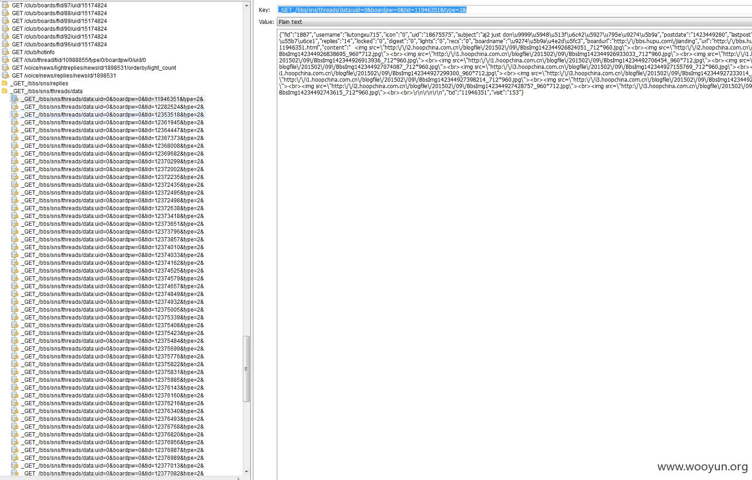Click key icon beside club/thread/tid/10988855 entry
Image resolution: width=752 pixels, height=480 pixels.
coord(6,60)
